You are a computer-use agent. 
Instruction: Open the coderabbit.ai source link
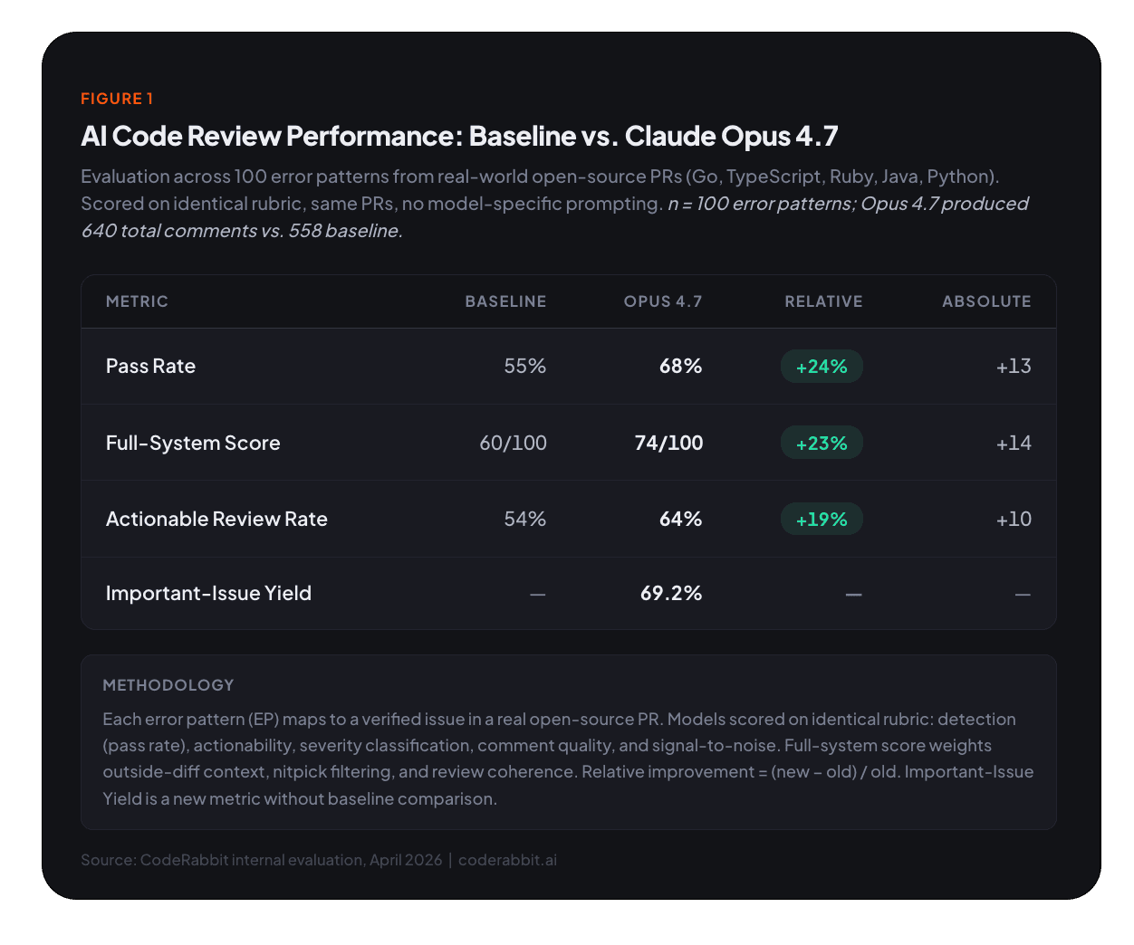[x=507, y=860]
